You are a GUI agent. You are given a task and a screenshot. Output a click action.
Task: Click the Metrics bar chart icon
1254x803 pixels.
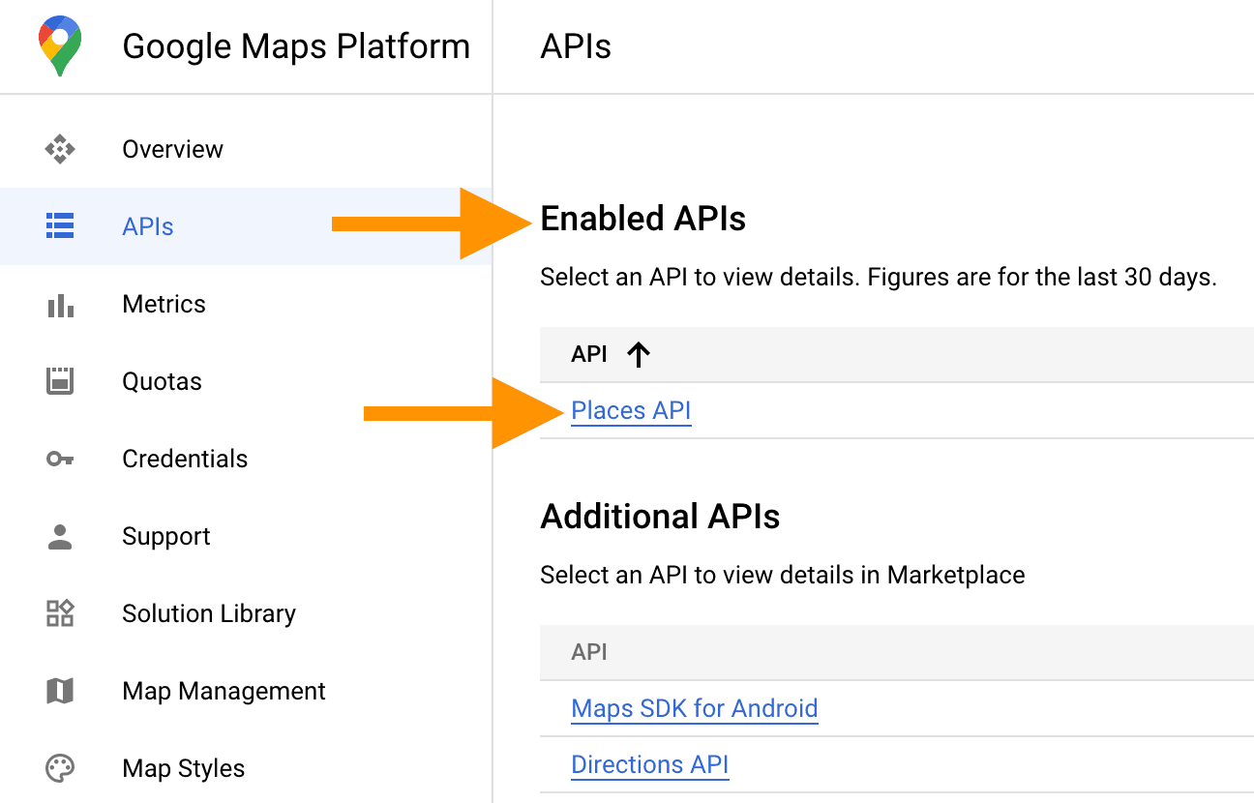pyautogui.click(x=60, y=305)
